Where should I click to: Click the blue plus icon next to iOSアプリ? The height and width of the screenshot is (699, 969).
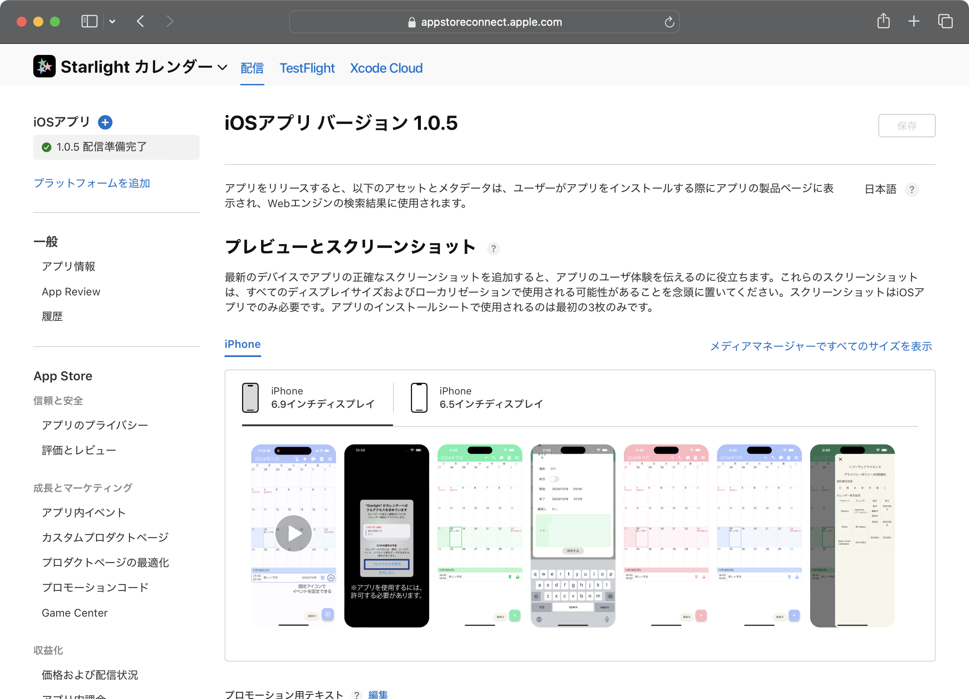pyautogui.click(x=105, y=122)
